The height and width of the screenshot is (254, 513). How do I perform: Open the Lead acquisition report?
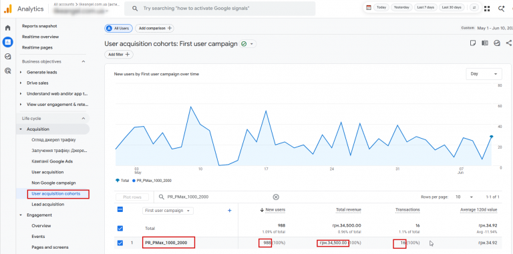click(48, 205)
